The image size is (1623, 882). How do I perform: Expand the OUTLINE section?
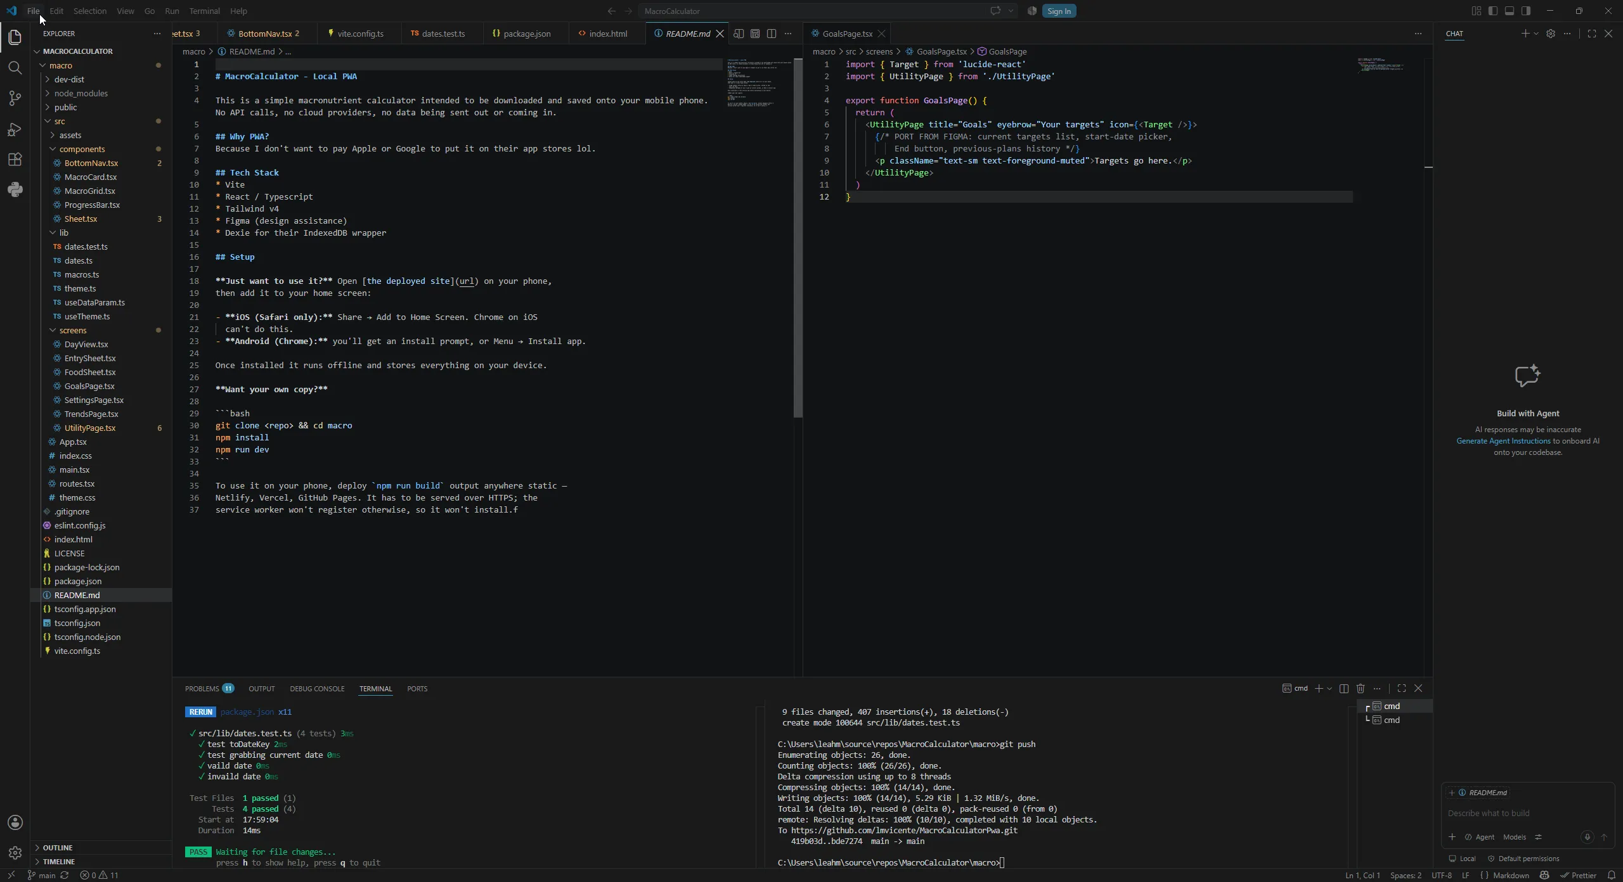pyautogui.click(x=57, y=848)
